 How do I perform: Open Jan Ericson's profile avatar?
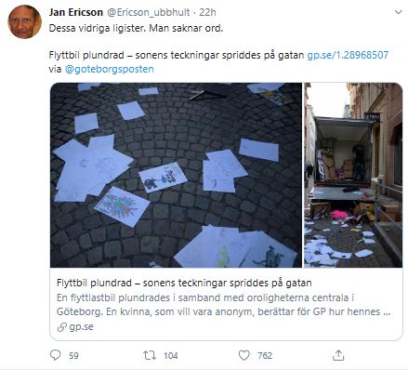[x=24, y=21]
